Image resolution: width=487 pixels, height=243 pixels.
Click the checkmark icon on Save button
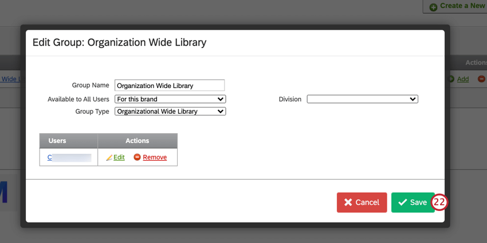pos(402,202)
